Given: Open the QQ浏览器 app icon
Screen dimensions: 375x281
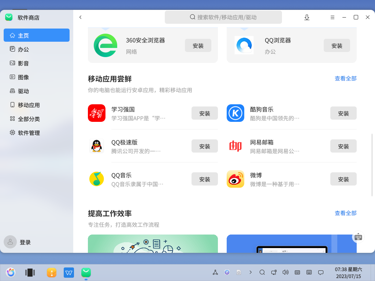Looking at the screenshot, I should coord(244,45).
